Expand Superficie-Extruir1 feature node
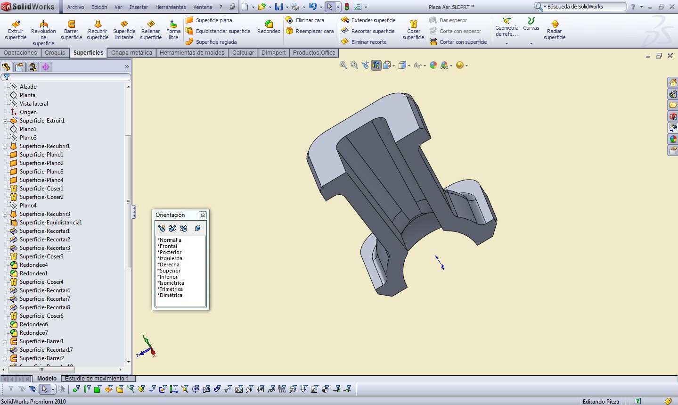This screenshot has width=678, height=405. [5, 121]
